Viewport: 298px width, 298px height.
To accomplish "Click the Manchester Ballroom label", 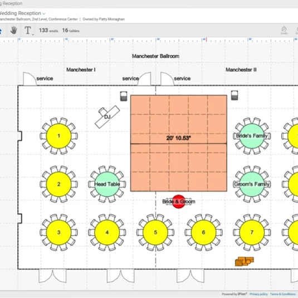I will [155, 56].
